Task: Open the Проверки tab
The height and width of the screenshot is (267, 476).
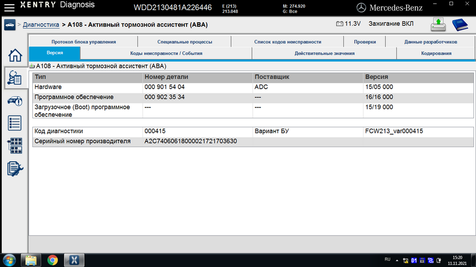Action: click(x=365, y=42)
